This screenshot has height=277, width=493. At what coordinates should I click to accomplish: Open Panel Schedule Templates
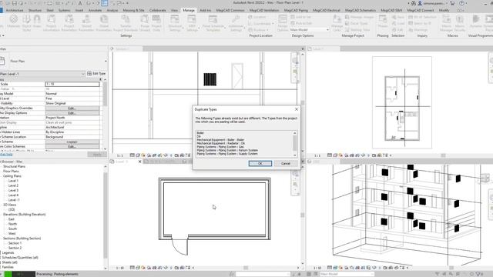[213, 22]
